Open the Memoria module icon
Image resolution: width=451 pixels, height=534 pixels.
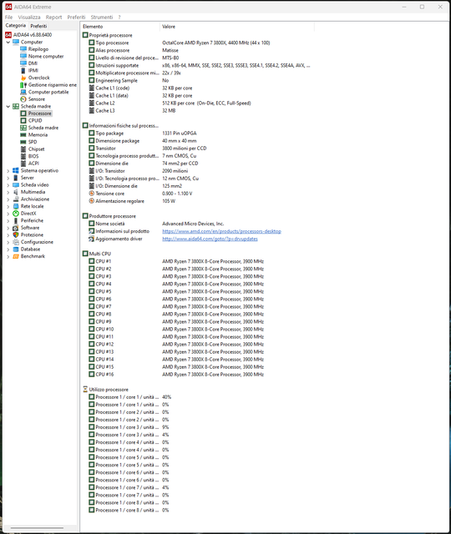pos(23,135)
